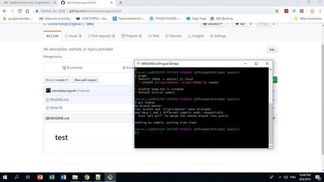Open the Chrome three-dot menu
Viewport: 324px width, 182px height.
(x=320, y=11)
